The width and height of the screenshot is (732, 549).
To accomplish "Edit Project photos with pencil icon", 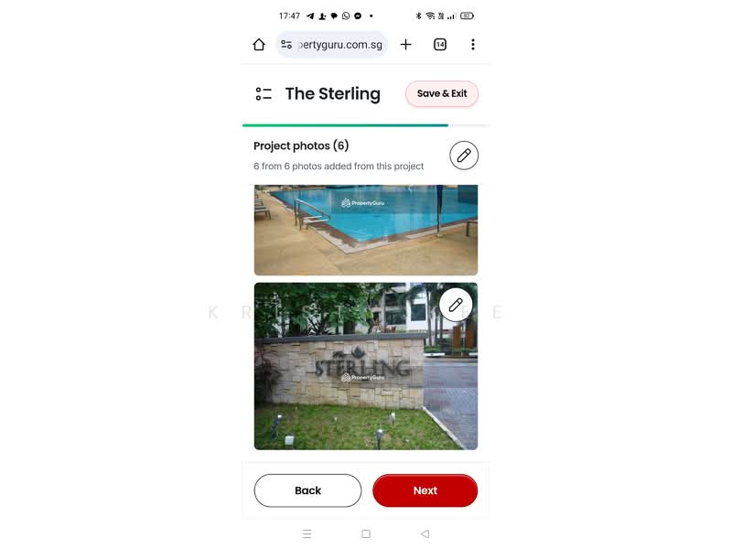I will [x=464, y=156].
